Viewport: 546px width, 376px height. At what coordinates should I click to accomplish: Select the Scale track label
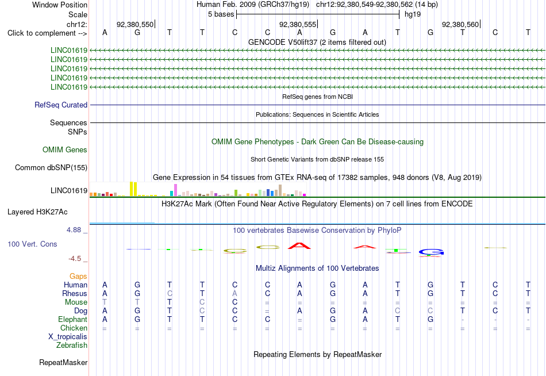78,14
